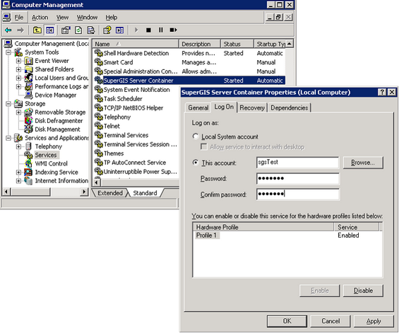Click the Task Scheduler service icon
Screen dimensions: 399x333
tap(98, 98)
